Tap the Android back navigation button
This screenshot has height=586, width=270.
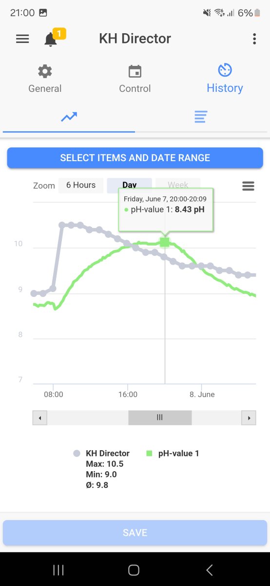click(x=210, y=569)
